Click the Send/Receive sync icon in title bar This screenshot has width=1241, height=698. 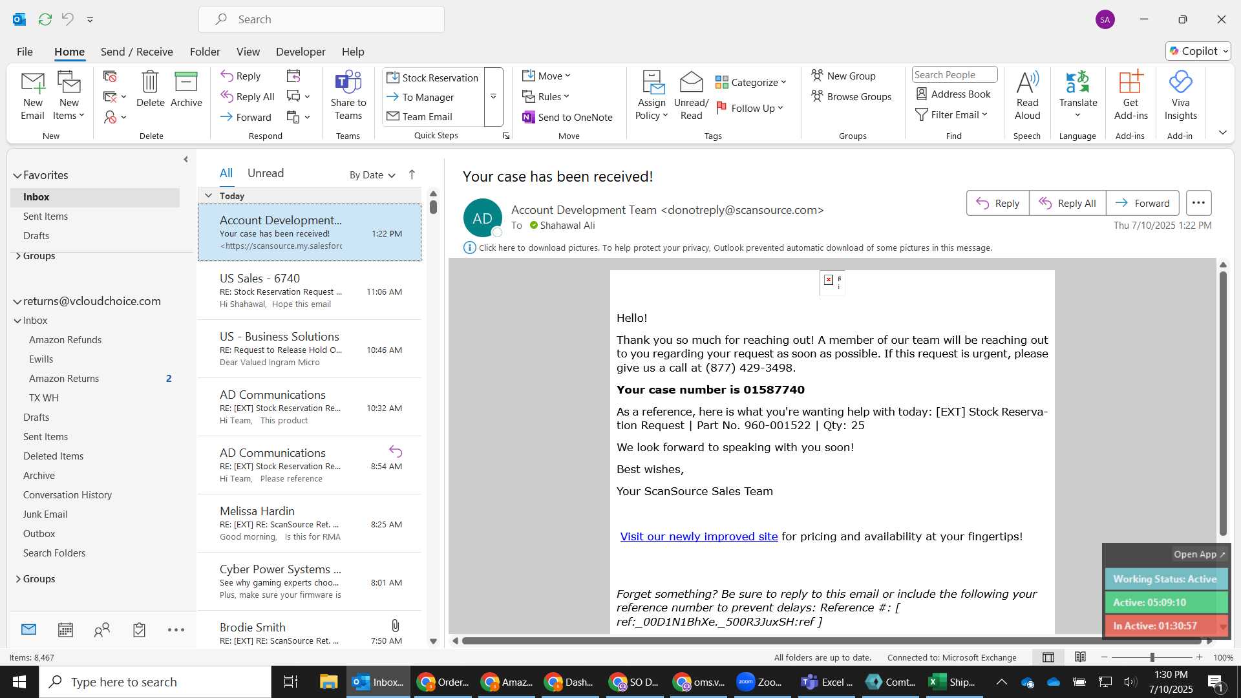(x=45, y=19)
